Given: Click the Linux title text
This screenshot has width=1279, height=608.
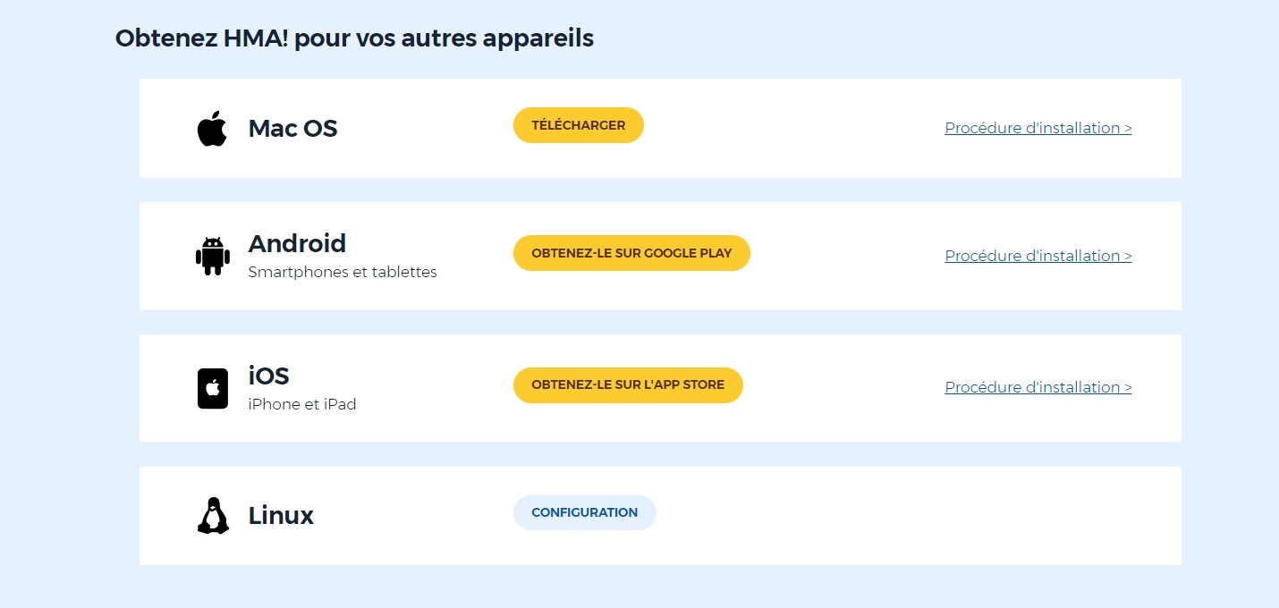Looking at the screenshot, I should pyautogui.click(x=281, y=516).
